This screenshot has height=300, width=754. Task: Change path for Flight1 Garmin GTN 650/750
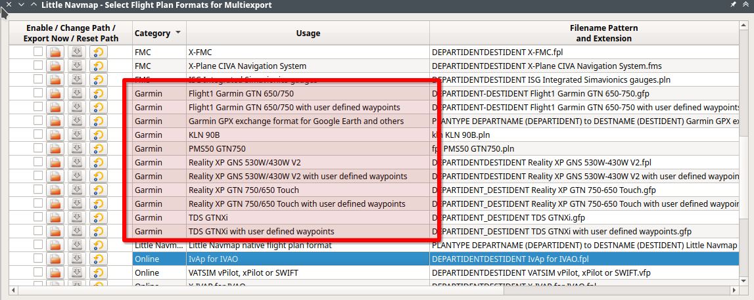(55, 93)
